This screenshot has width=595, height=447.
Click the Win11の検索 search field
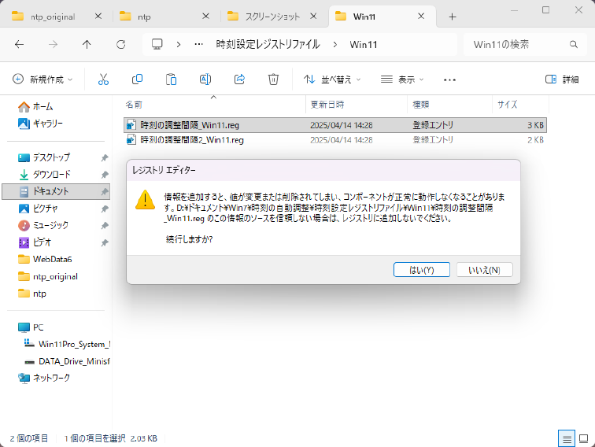[x=525, y=44]
